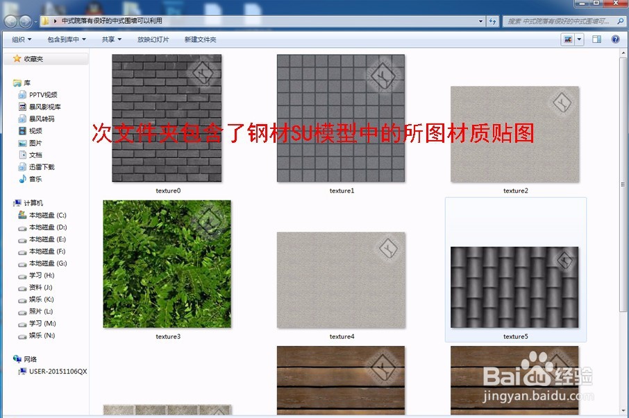The height and width of the screenshot is (418, 629).
Task: Collapse the 计算机 tree node
Action: coord(8,203)
